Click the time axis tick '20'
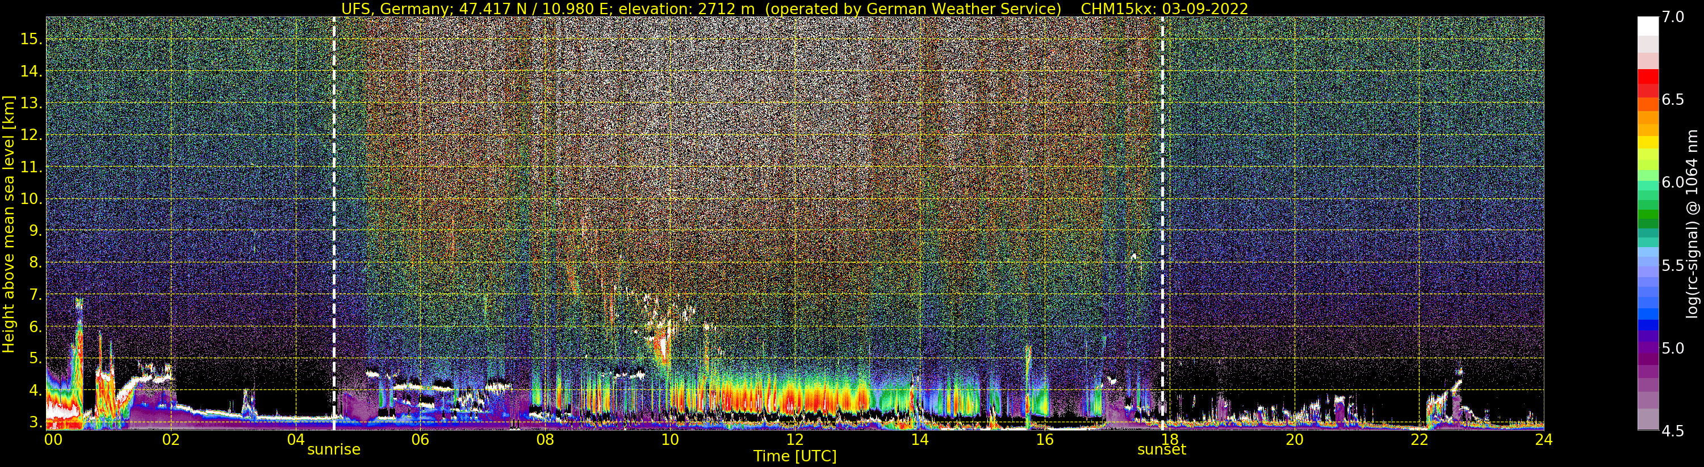1704x467 pixels. [x=1294, y=439]
